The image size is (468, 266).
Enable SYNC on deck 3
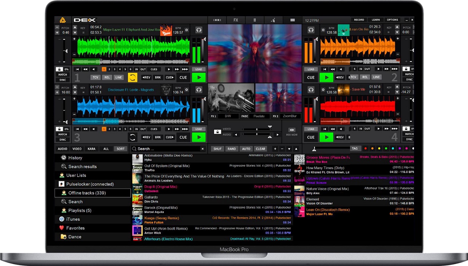click(x=63, y=139)
